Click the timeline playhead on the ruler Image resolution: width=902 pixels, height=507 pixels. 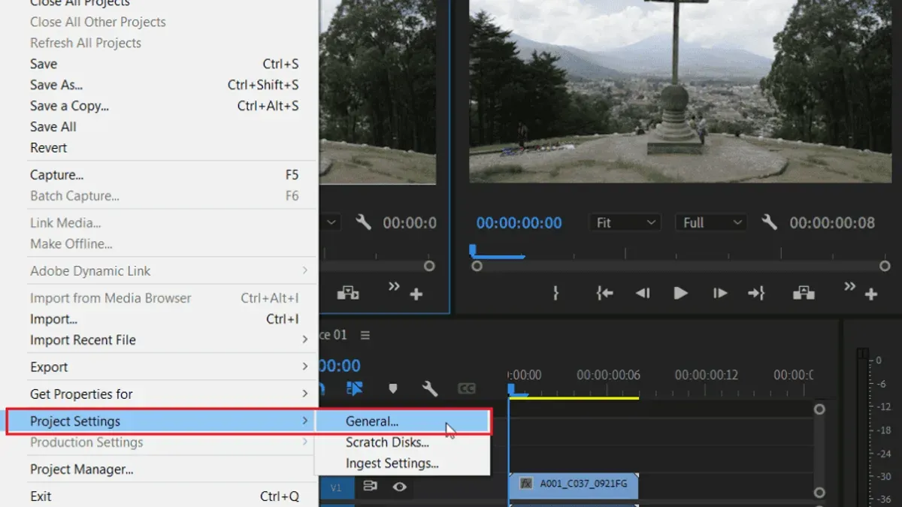pyautogui.click(x=511, y=389)
